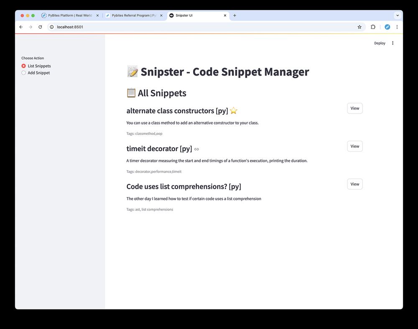This screenshot has height=329, width=418.
Task: Close the PyBites Platform tab
Action: (x=97, y=15)
